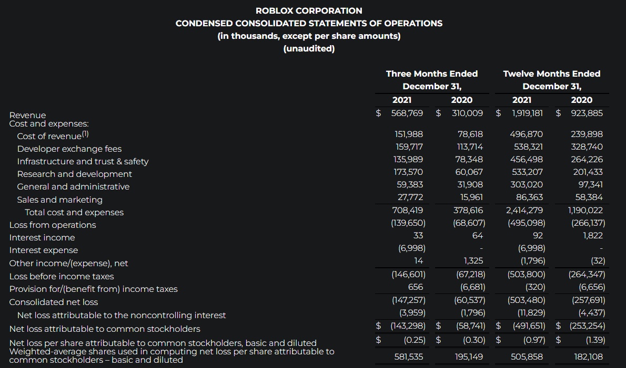The width and height of the screenshot is (626, 368).
Task: Click the Condensed Consolidated Statements of Operations heading
Action: pos(309,23)
